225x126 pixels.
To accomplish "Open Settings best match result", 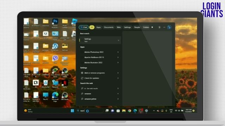I will point(100,40).
